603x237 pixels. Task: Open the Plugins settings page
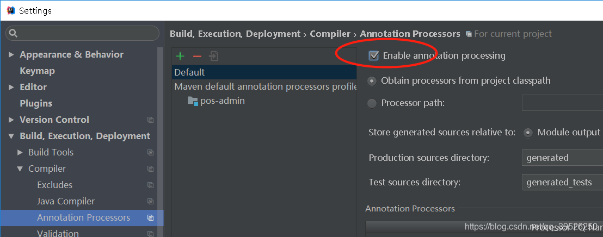coord(36,103)
